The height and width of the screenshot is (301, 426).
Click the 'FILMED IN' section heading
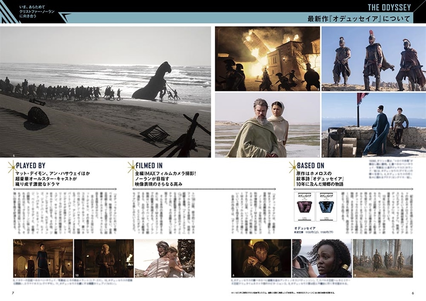click(x=149, y=166)
